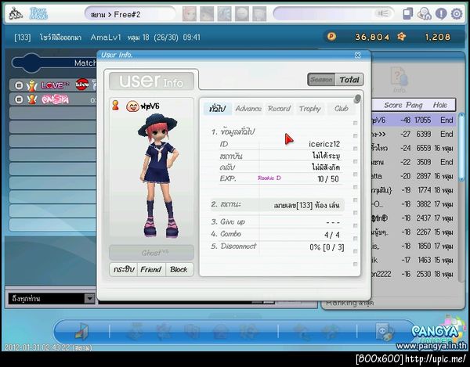Viewport: 470px width, 367px height.
Task: Click the fifth greyed portrait in top bar
Action: tap(259, 14)
